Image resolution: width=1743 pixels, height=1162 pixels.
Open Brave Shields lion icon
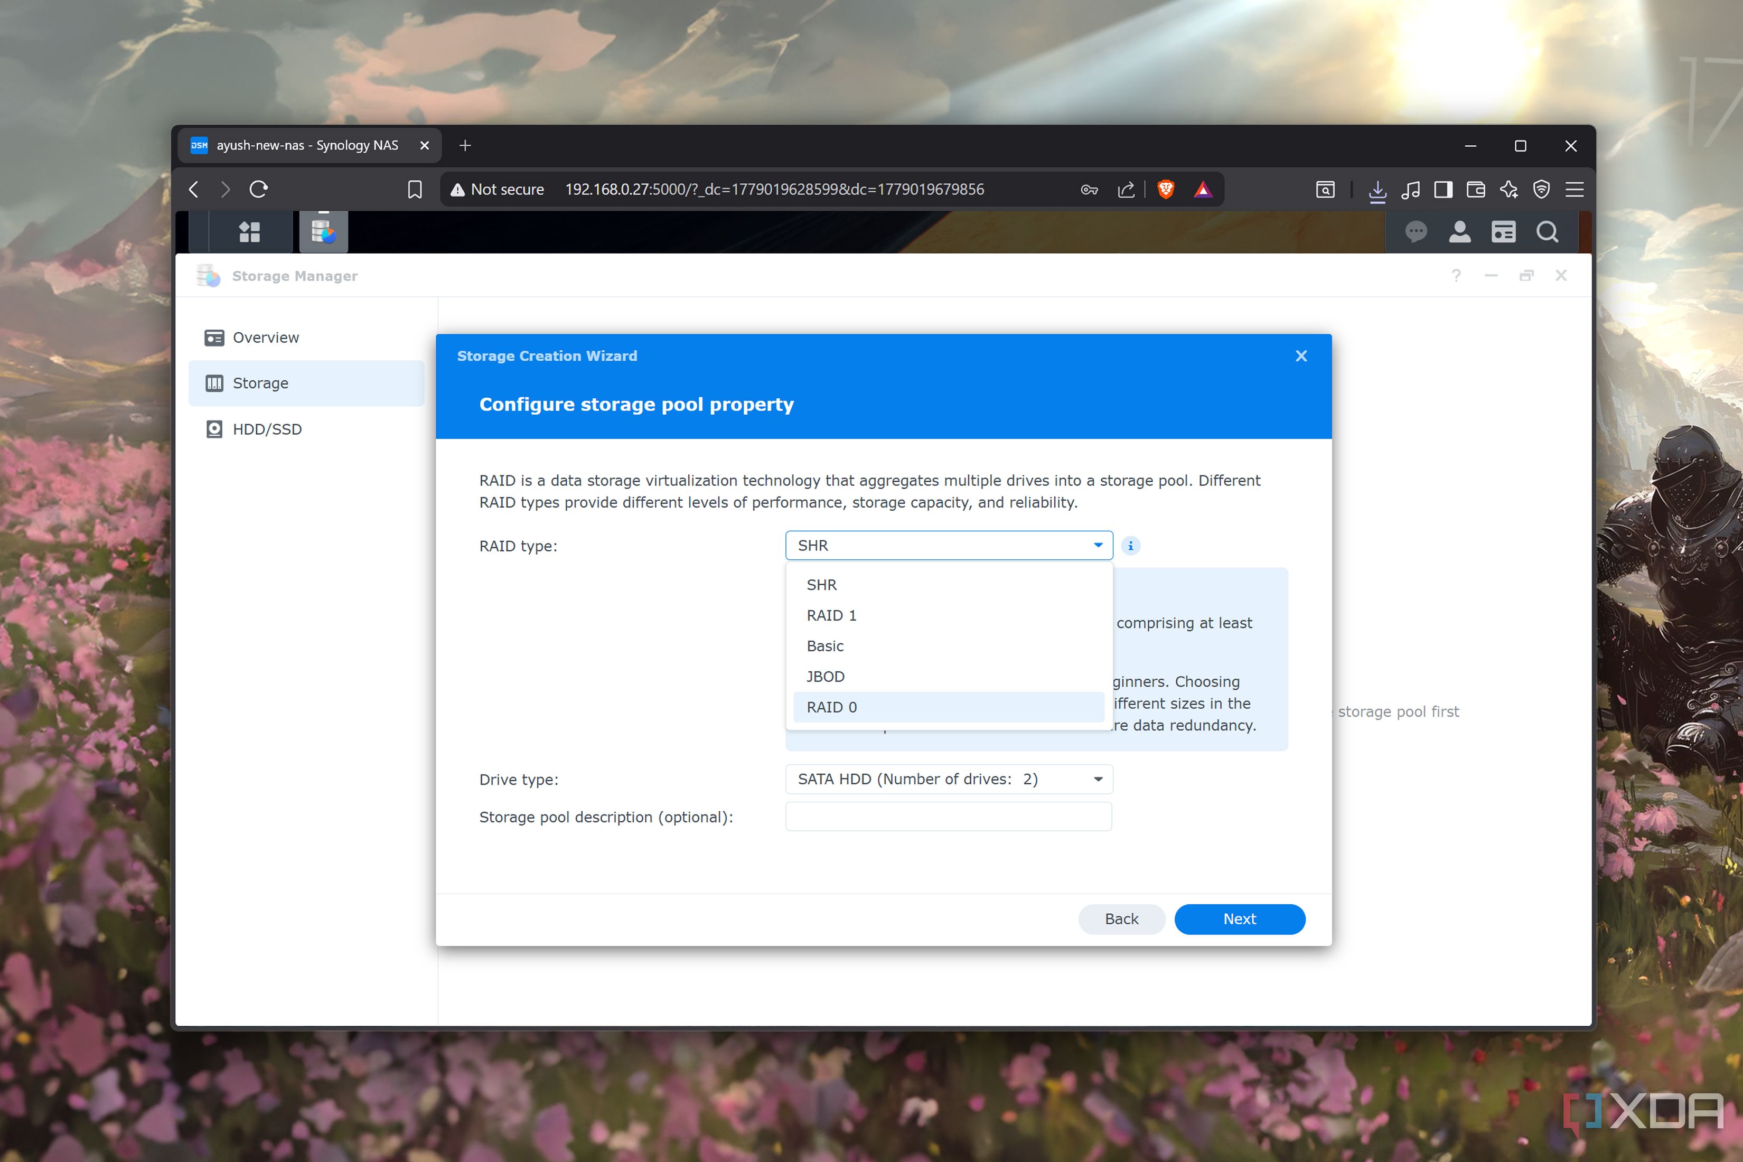pyautogui.click(x=1166, y=190)
